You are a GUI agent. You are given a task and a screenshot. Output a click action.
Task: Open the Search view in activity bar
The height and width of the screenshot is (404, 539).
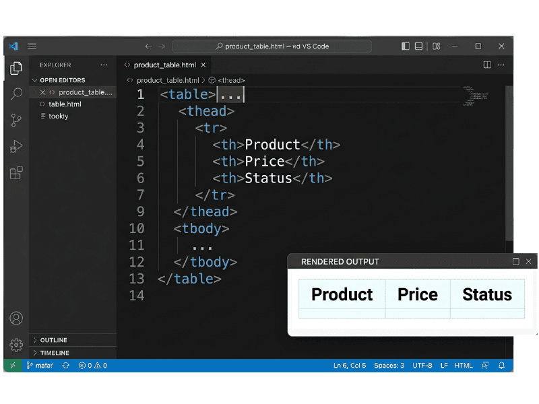pyautogui.click(x=16, y=94)
